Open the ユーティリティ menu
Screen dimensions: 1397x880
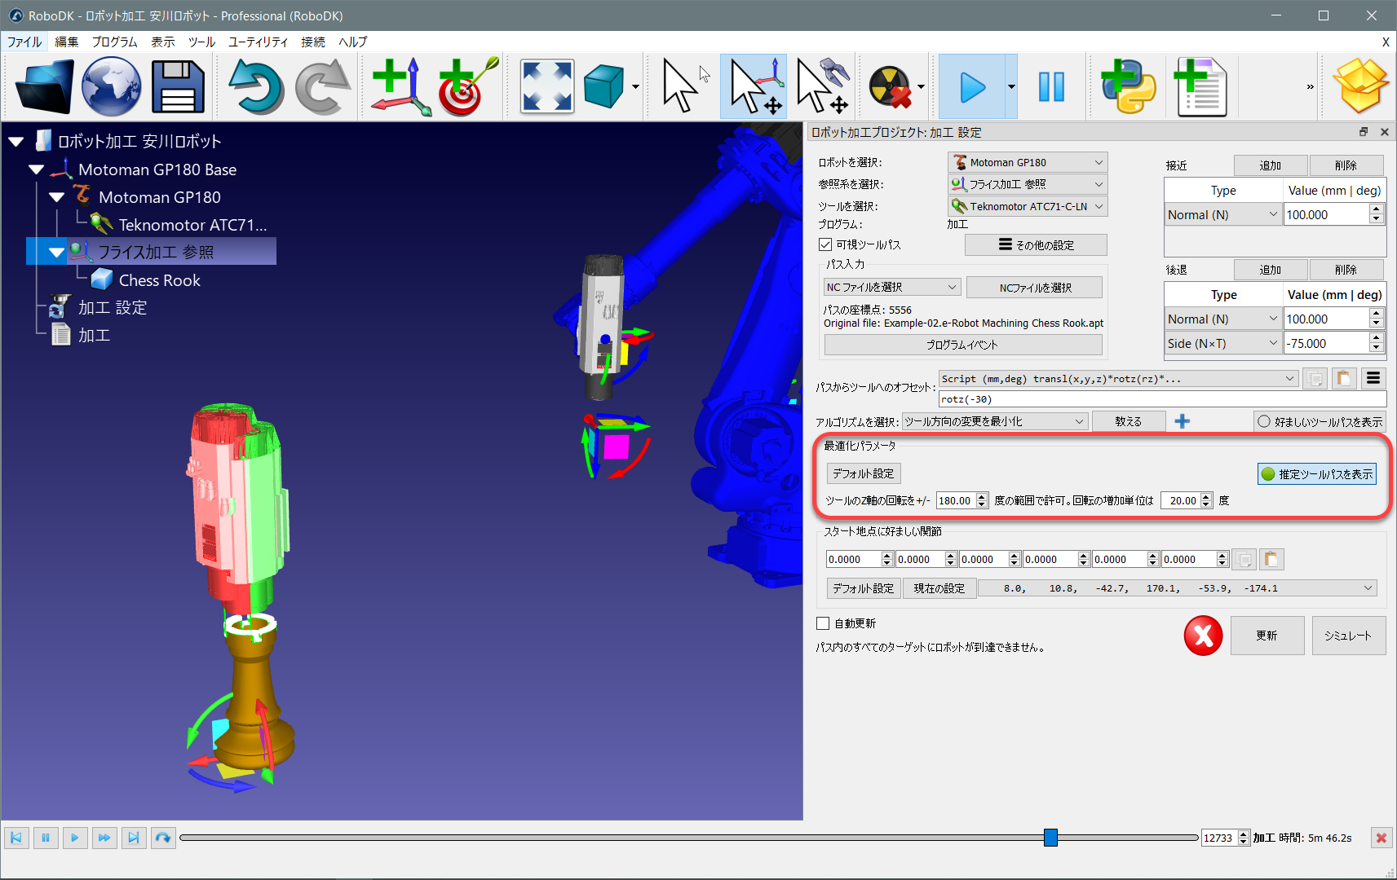pyautogui.click(x=258, y=42)
